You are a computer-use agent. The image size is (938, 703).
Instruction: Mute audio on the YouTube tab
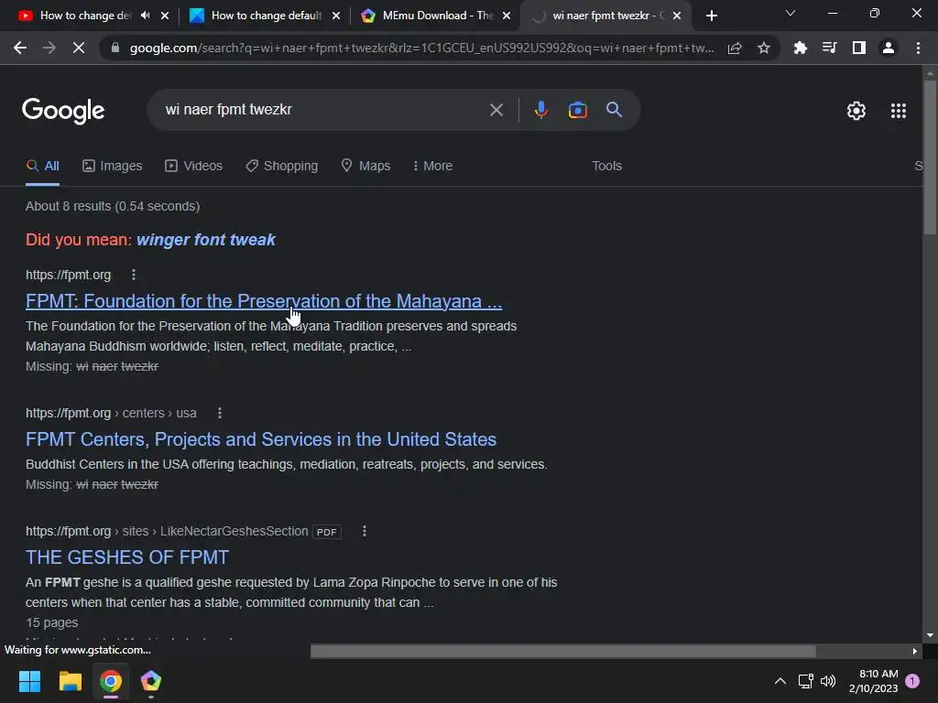[146, 16]
